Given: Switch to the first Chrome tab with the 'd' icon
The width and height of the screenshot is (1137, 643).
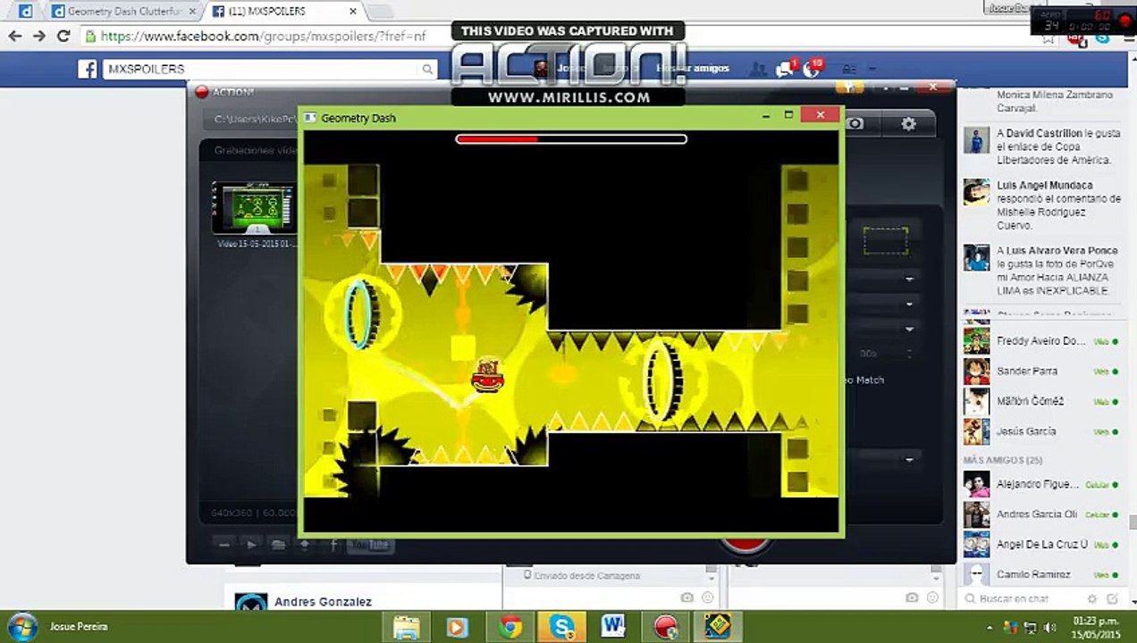Looking at the screenshot, I should click(x=25, y=12).
